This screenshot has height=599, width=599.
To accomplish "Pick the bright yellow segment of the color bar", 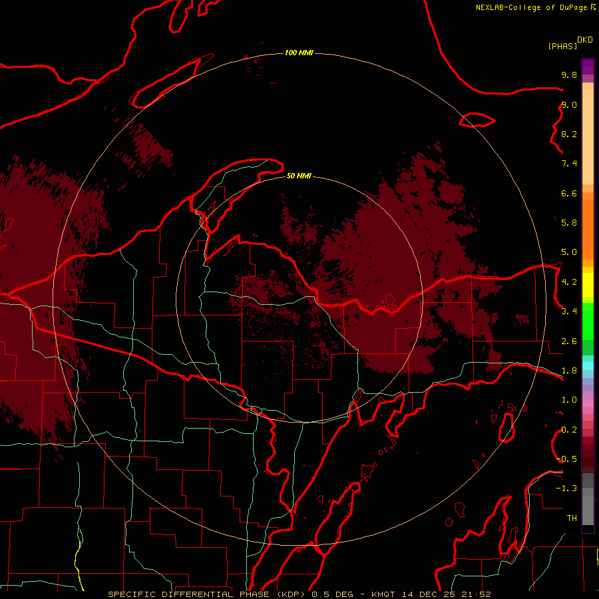I will pyautogui.click(x=588, y=285).
